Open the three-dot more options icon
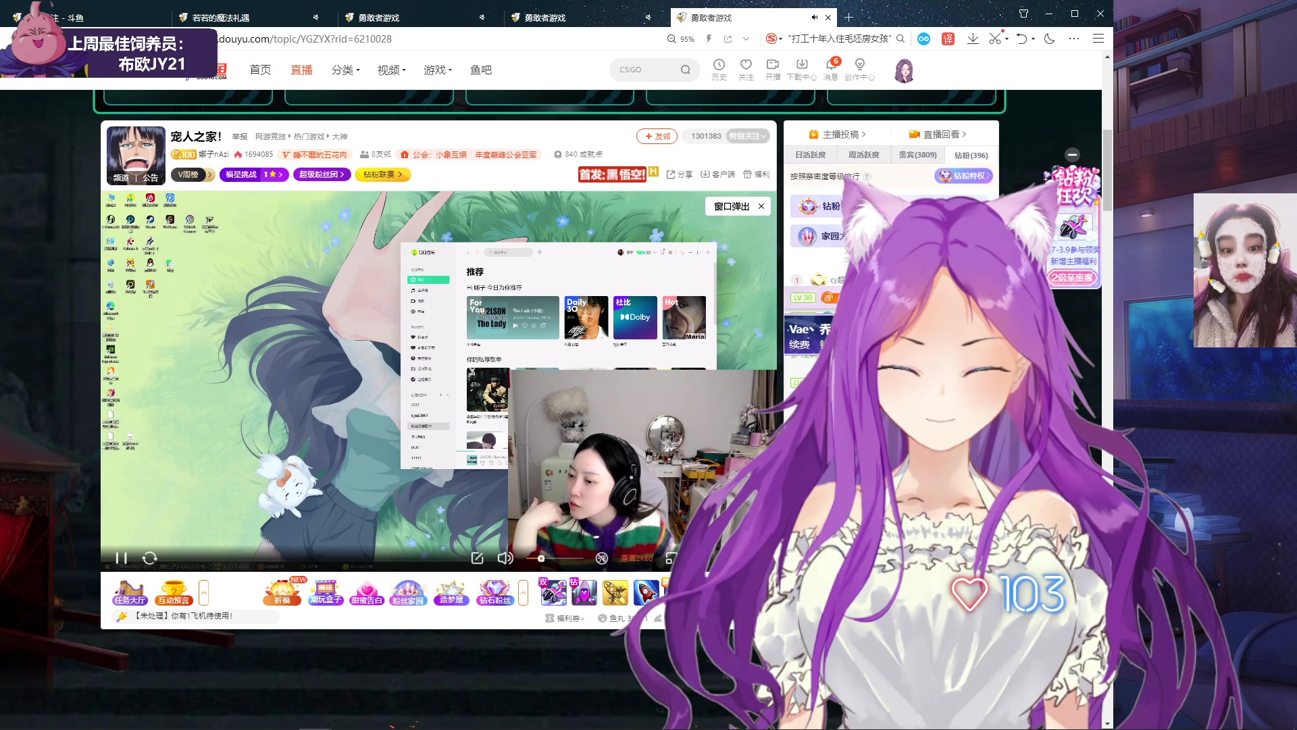The height and width of the screenshot is (730, 1297). point(1074,39)
